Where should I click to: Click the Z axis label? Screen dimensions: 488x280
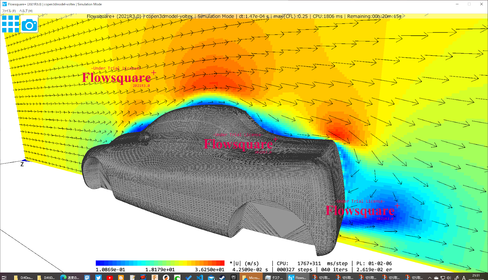click(x=22, y=164)
